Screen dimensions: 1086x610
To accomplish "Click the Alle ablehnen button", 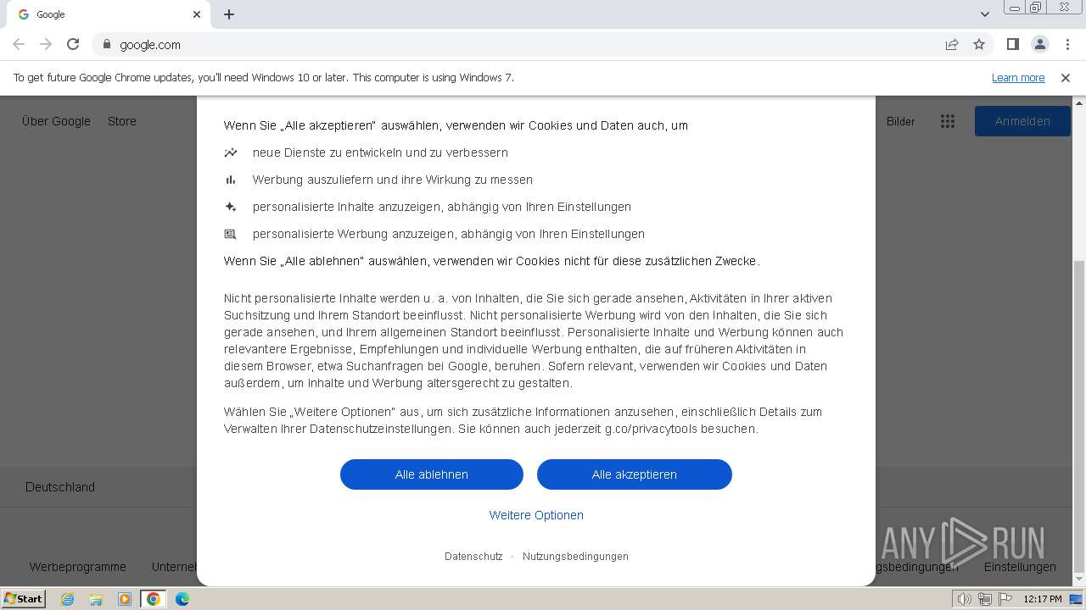I will tap(432, 474).
